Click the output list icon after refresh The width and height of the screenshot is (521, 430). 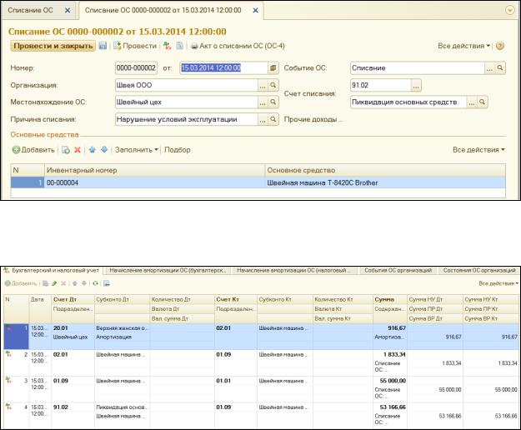[107, 283]
